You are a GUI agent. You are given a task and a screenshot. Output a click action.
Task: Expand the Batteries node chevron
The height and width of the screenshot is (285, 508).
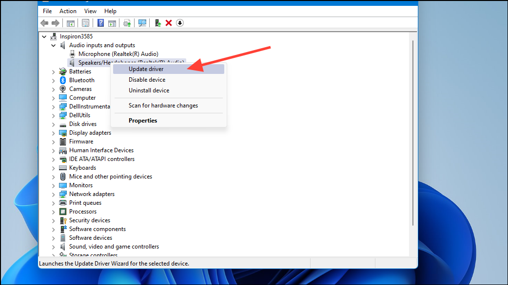tap(54, 71)
